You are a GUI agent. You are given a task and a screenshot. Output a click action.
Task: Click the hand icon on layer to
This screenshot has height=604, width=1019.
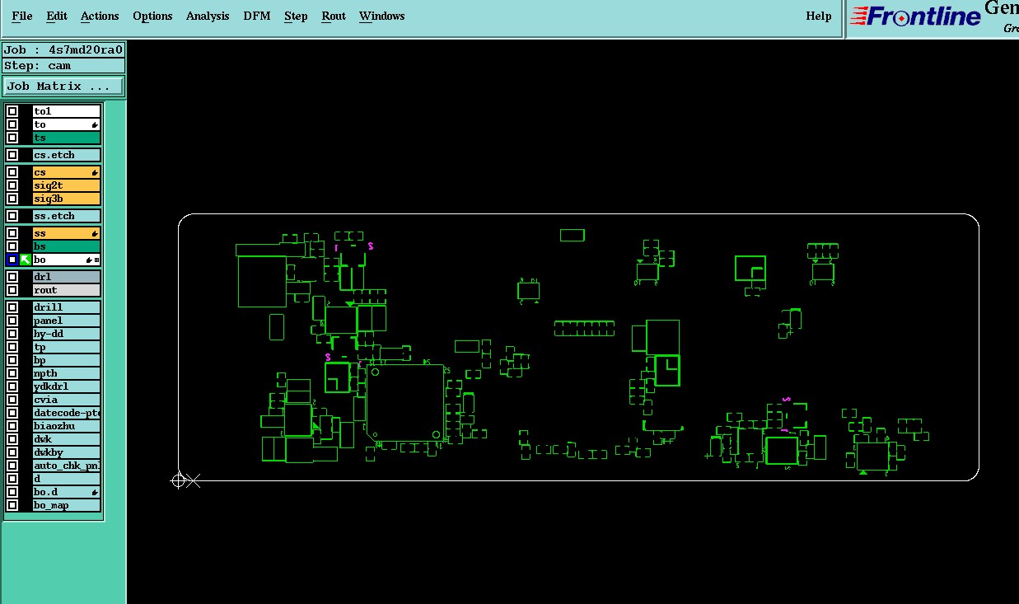[x=95, y=125]
